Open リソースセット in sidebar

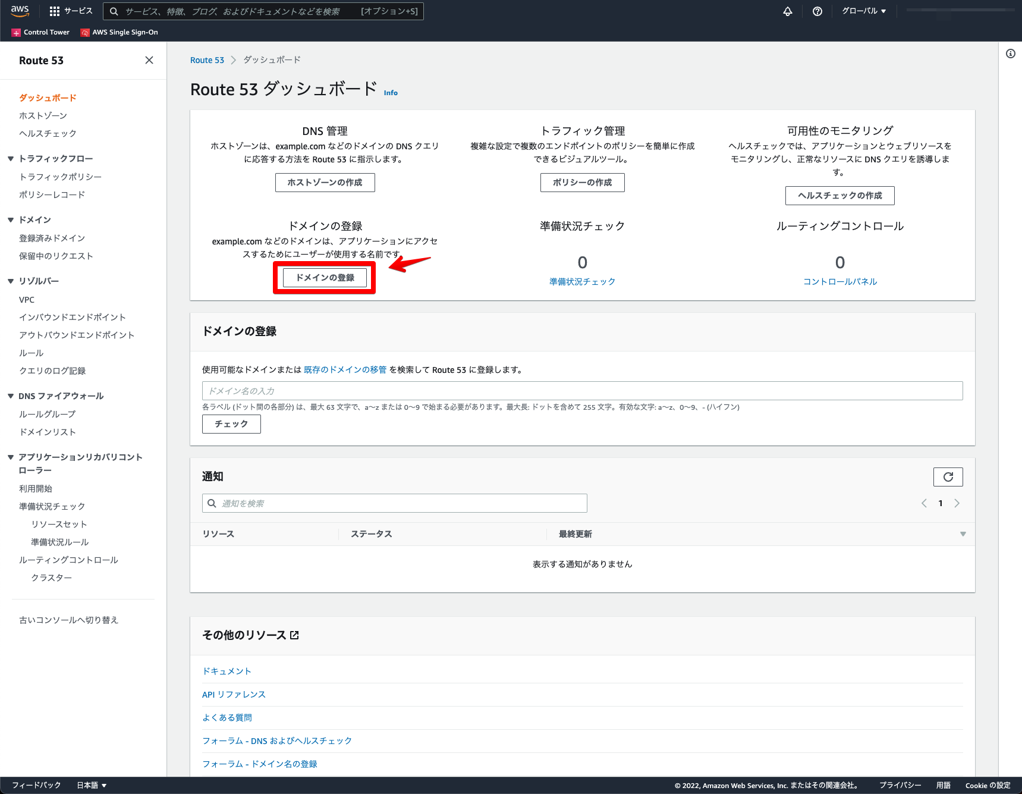[x=59, y=524]
